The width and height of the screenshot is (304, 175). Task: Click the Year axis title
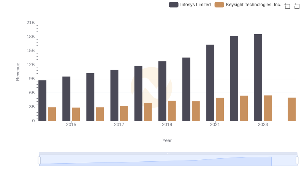point(167,140)
